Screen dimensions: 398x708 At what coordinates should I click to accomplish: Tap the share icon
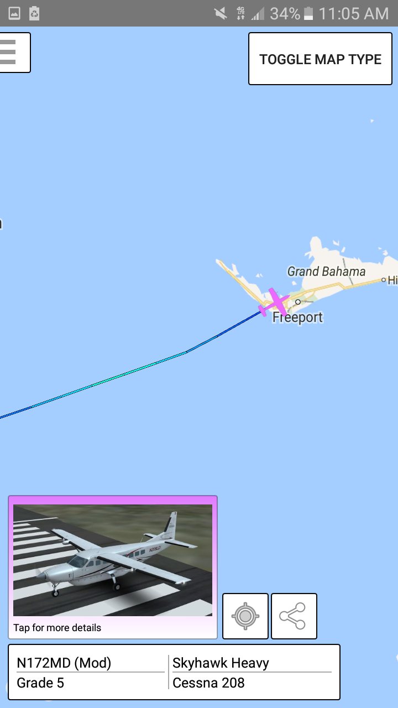pyautogui.click(x=294, y=616)
